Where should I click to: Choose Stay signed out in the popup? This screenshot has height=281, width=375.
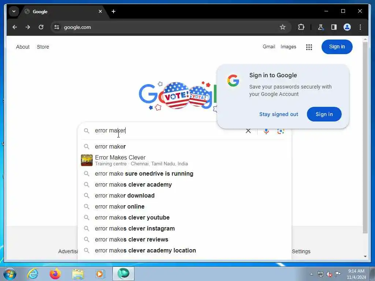279,114
